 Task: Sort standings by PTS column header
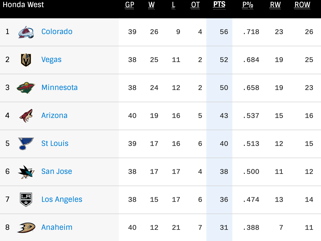[219, 5]
